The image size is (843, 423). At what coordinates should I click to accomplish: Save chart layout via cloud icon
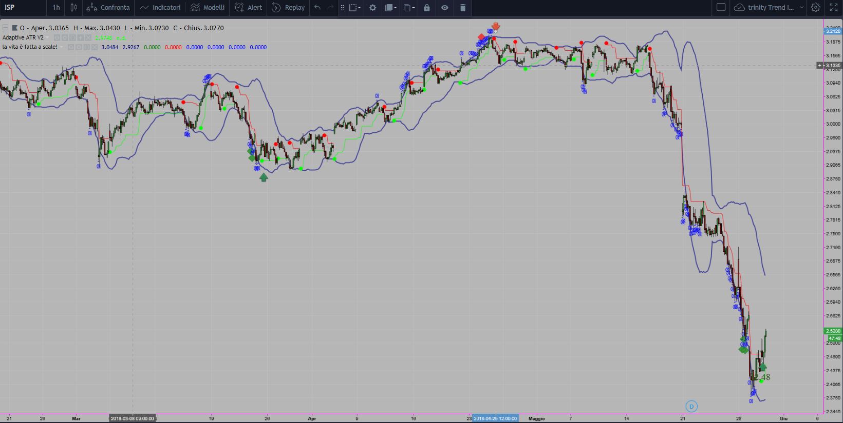(739, 7)
